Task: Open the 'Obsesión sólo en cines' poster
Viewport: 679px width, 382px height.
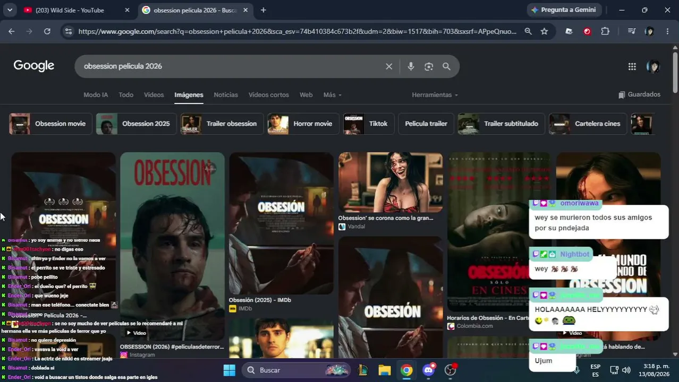Action: (499, 231)
